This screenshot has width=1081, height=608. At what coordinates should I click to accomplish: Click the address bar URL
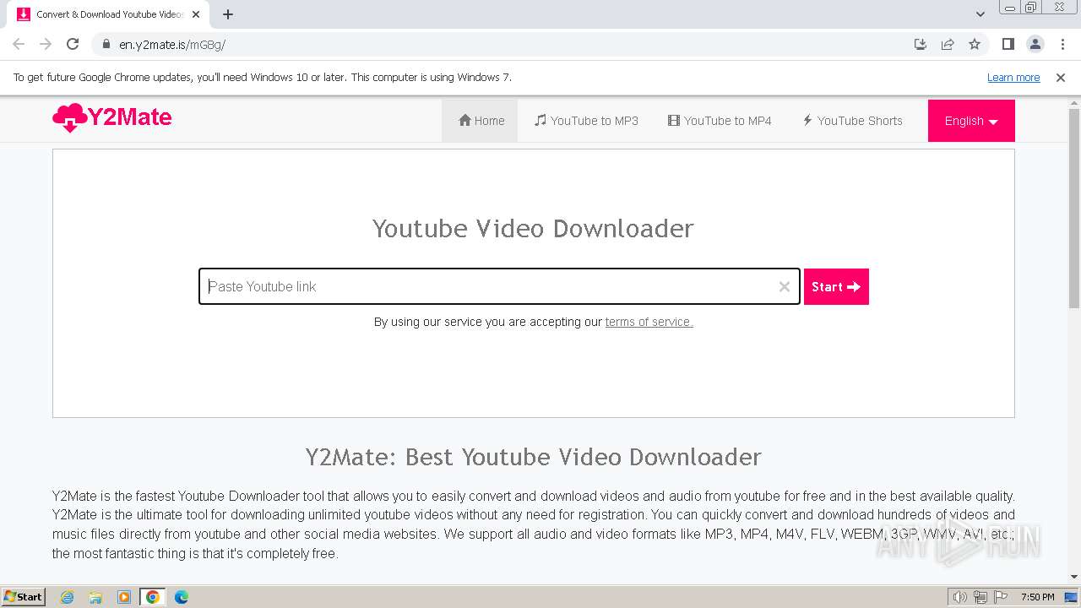click(x=172, y=45)
